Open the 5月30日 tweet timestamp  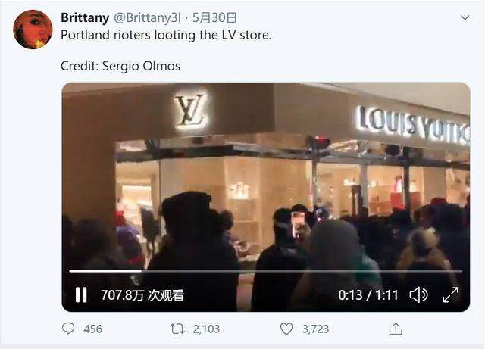[x=214, y=18]
